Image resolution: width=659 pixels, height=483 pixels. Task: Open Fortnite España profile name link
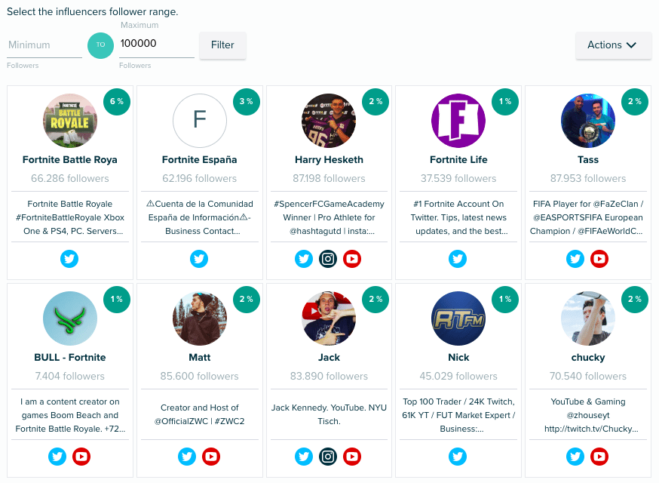pos(200,160)
